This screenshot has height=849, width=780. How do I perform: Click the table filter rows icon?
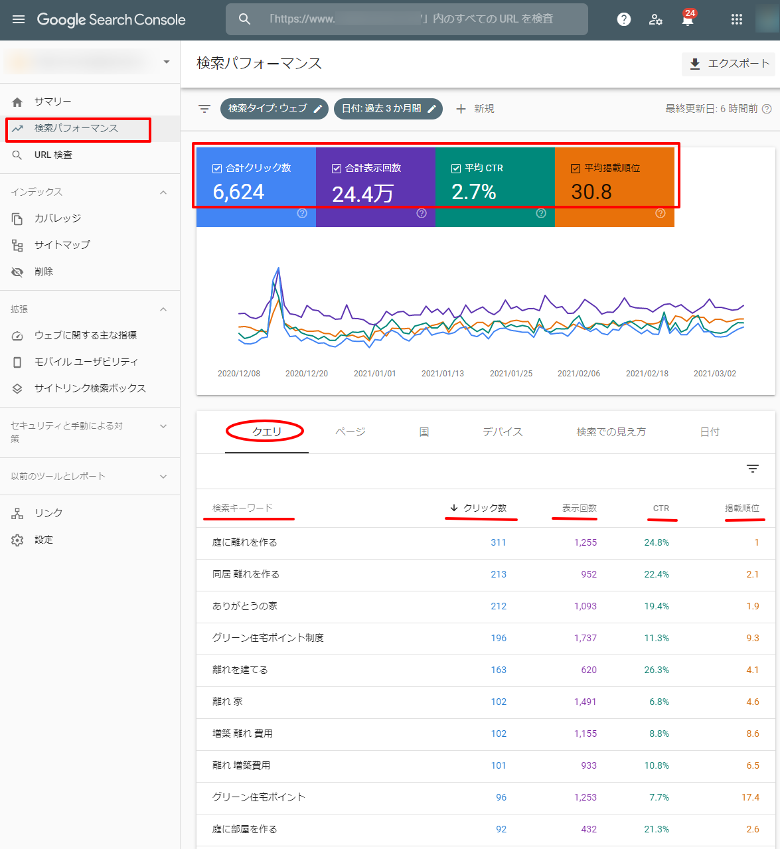pyautogui.click(x=753, y=469)
